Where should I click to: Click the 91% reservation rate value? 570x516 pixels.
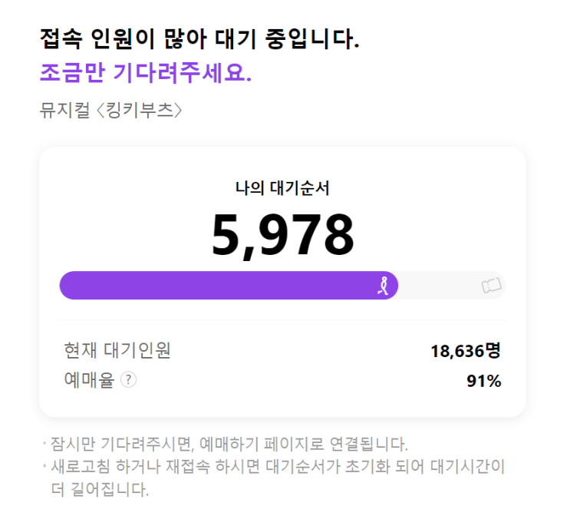coord(483,380)
